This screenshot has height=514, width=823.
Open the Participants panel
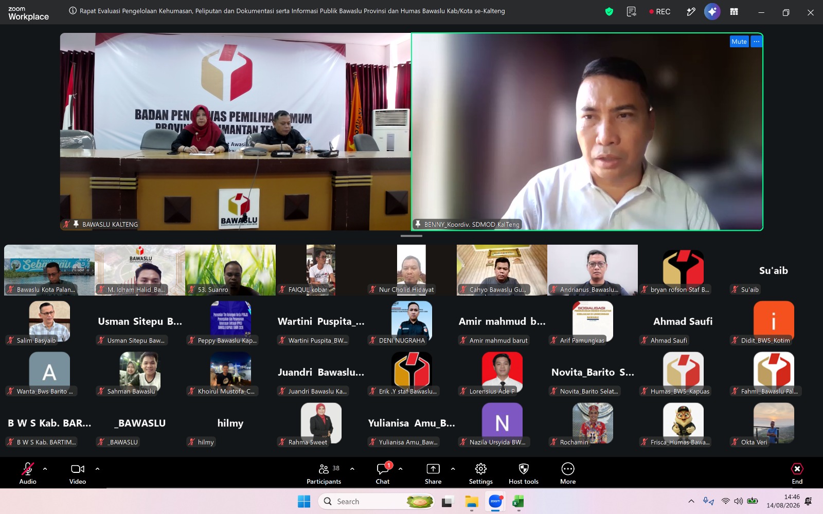pyautogui.click(x=324, y=473)
